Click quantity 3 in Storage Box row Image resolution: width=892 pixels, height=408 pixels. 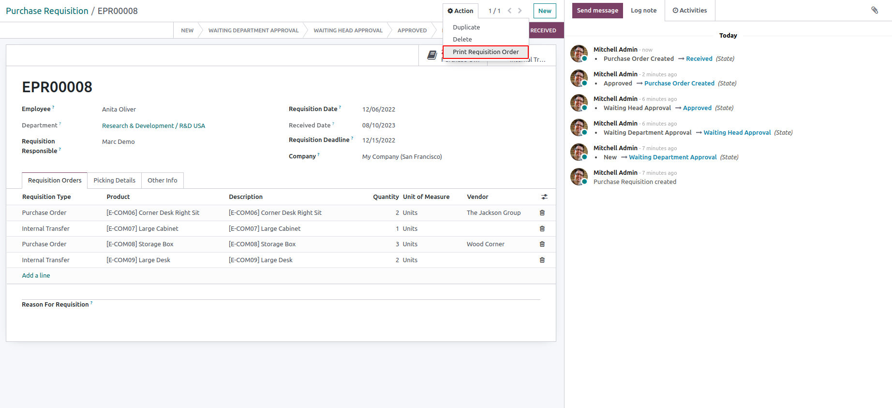click(x=397, y=244)
